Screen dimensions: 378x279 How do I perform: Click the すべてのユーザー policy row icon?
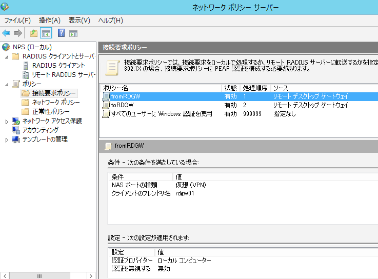coord(106,113)
